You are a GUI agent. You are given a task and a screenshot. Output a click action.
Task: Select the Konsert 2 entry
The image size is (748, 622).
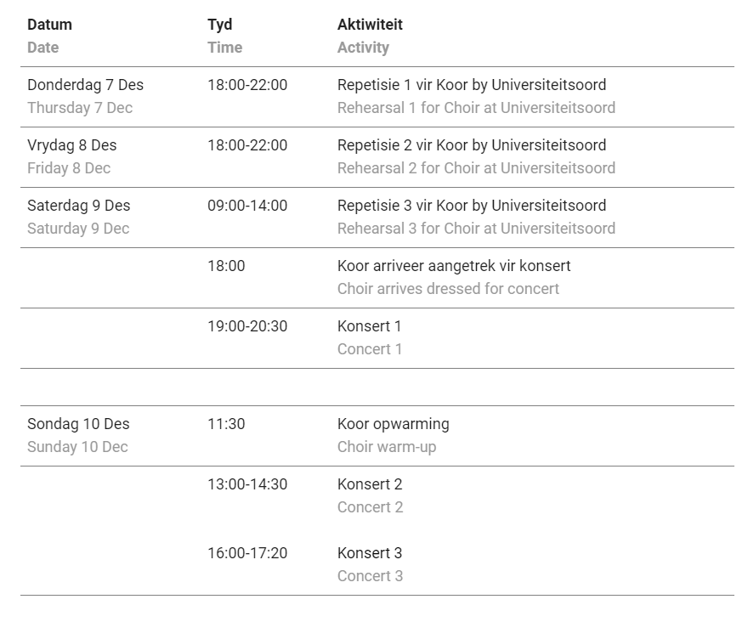[x=370, y=484]
